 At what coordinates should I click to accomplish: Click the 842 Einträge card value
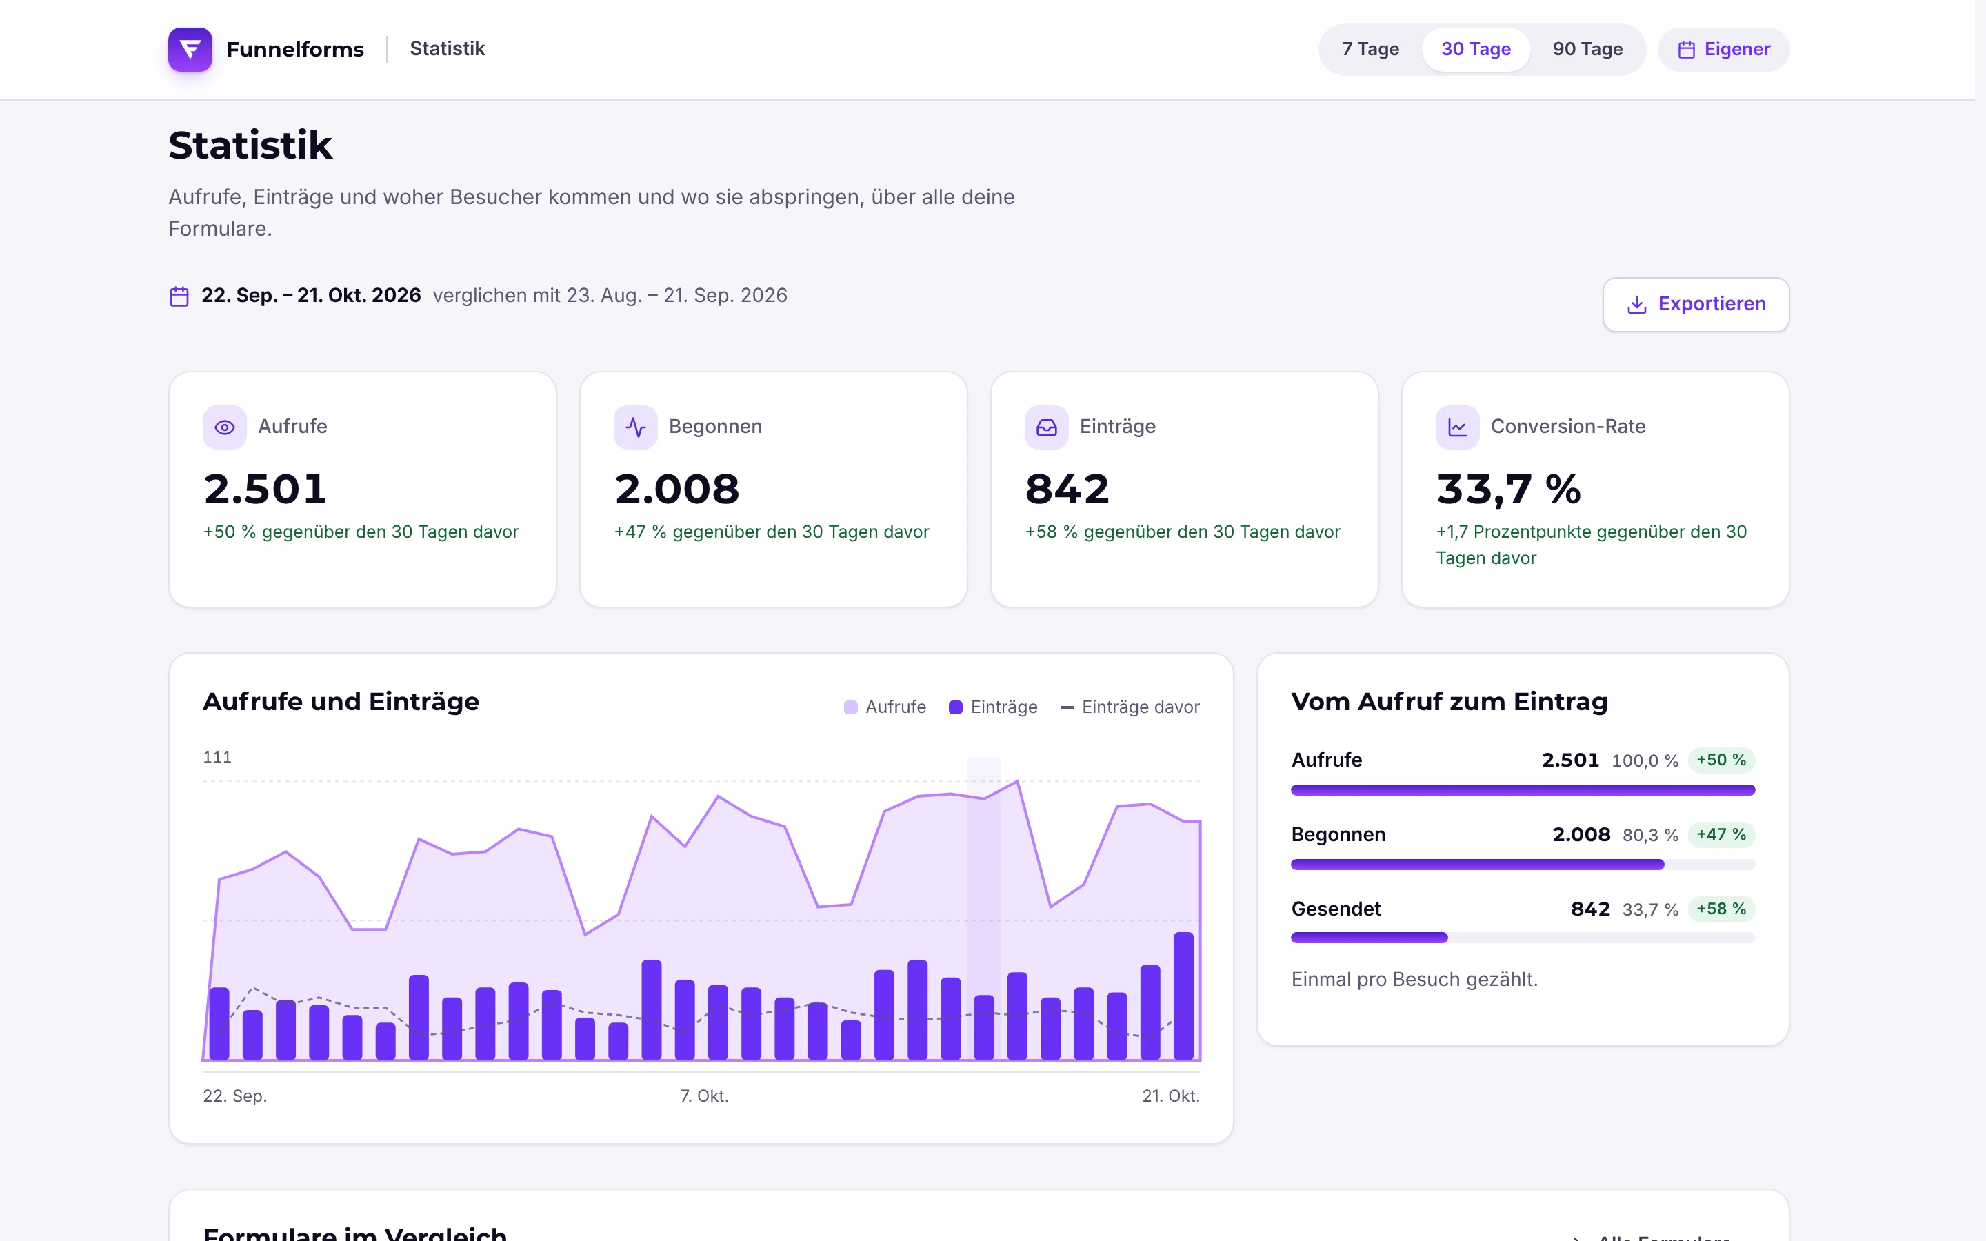(1067, 490)
